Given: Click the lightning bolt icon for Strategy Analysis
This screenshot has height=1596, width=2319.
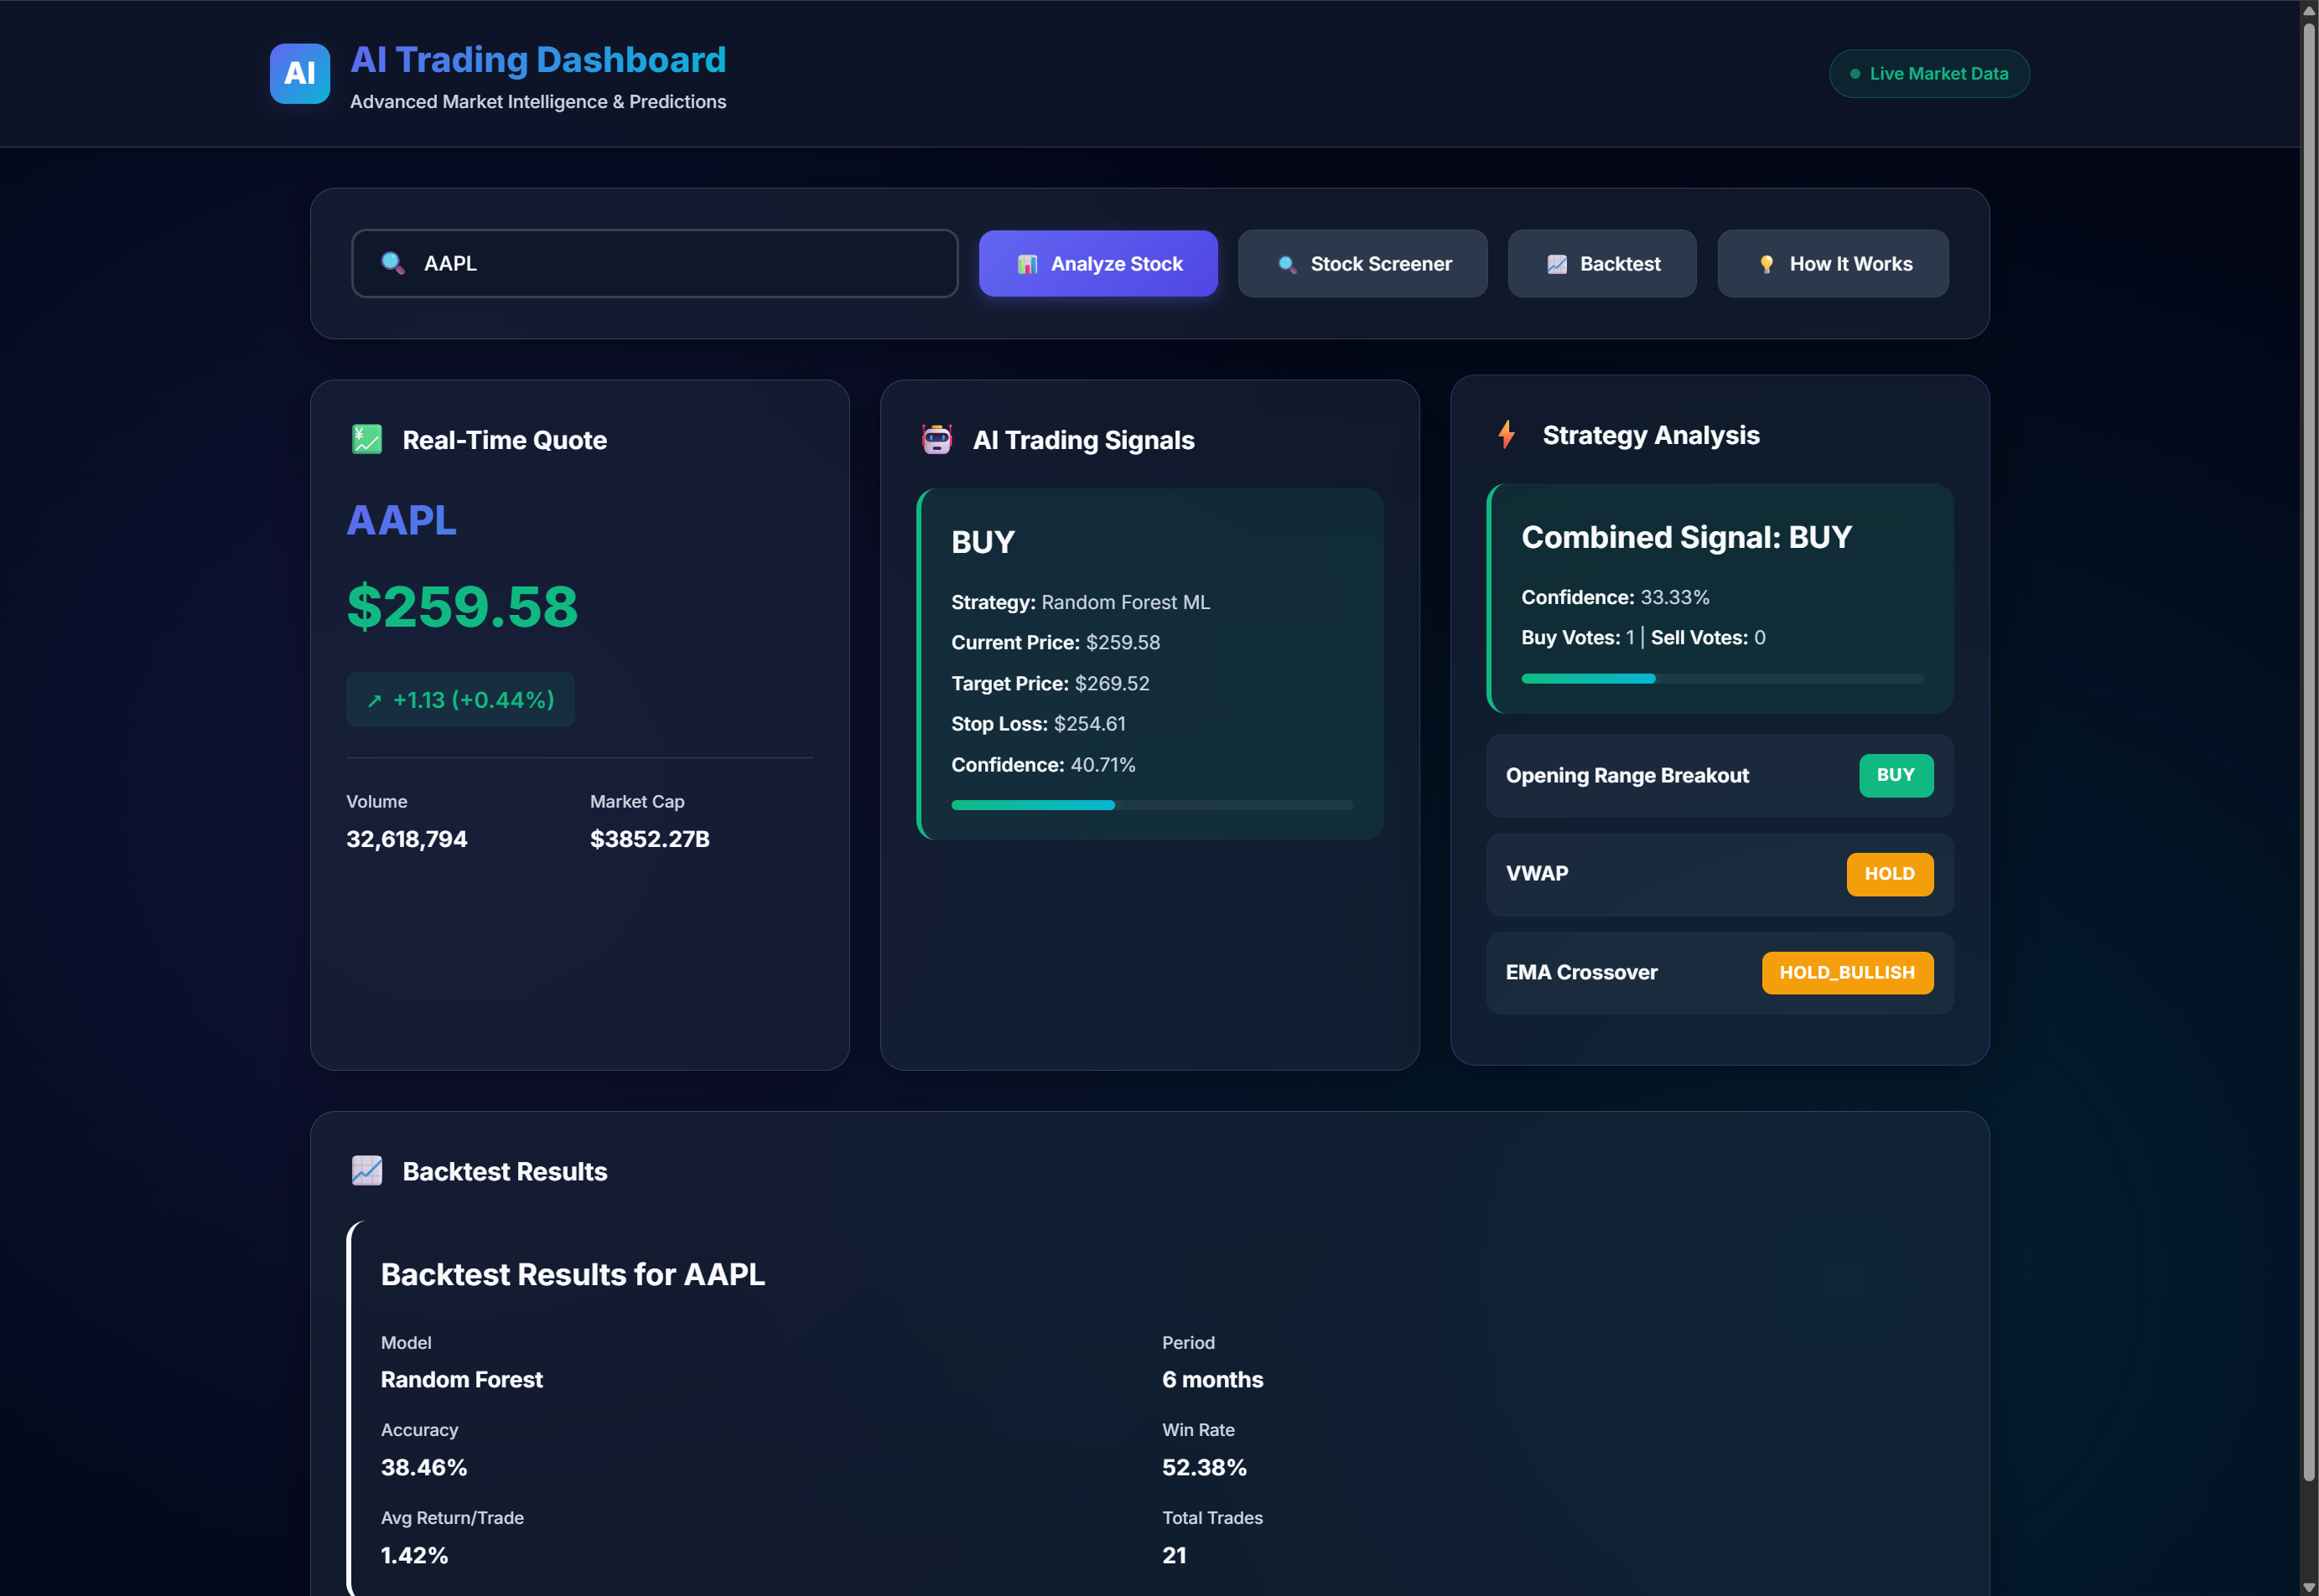Looking at the screenshot, I should tap(1506, 434).
